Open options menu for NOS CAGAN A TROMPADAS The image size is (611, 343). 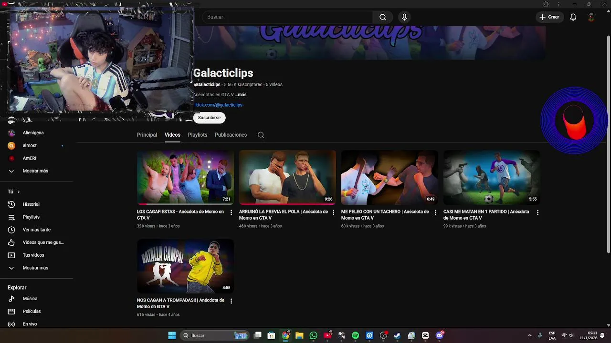pyautogui.click(x=231, y=301)
